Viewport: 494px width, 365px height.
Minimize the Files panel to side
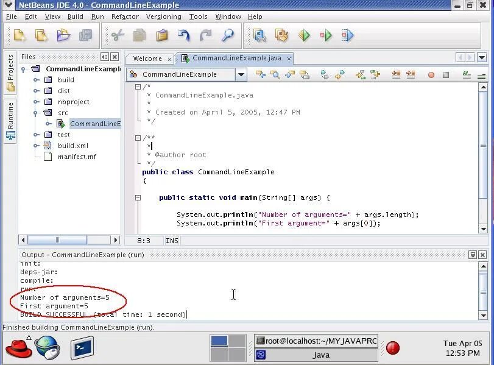click(105, 57)
